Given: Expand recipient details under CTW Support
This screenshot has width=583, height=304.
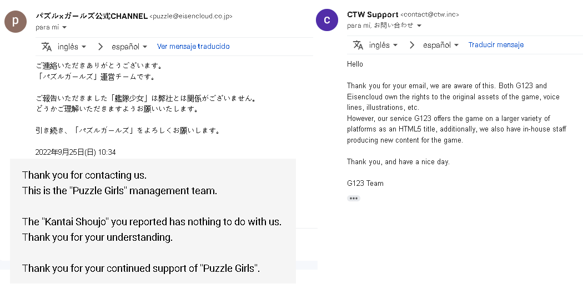Looking at the screenshot, I should pos(419,26).
